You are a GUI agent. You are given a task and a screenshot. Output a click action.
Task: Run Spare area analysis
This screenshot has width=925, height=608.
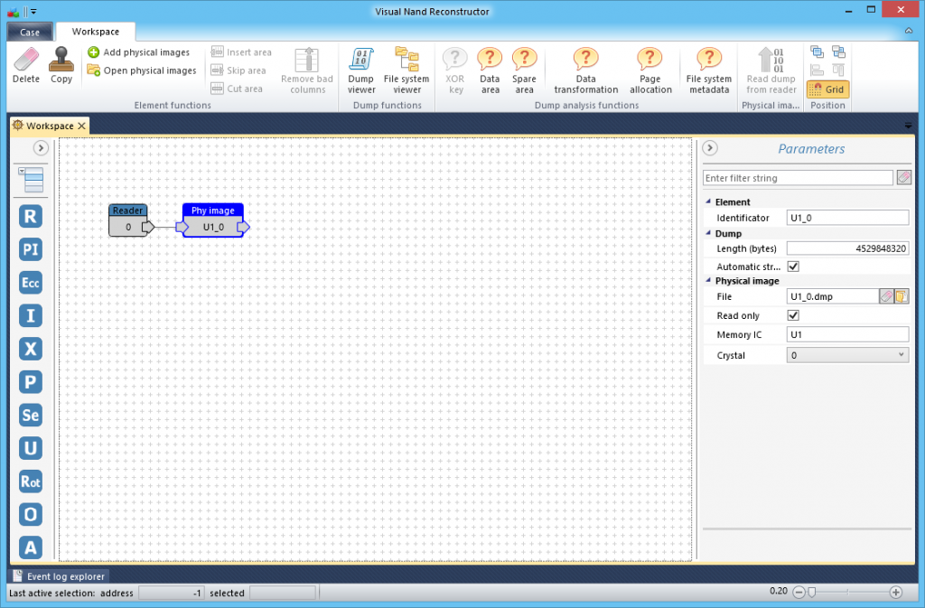(524, 70)
